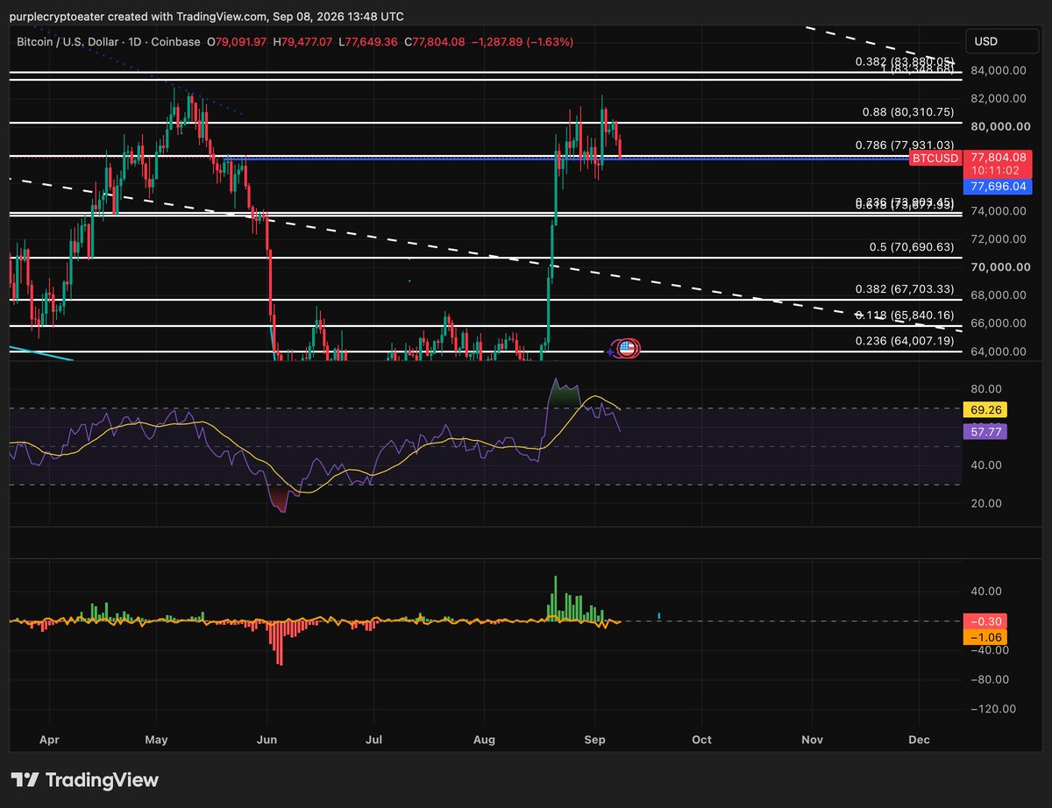Screen dimensions: 1052x808
Task: Click the orange −1.06 indicator value label
Action: point(987,637)
